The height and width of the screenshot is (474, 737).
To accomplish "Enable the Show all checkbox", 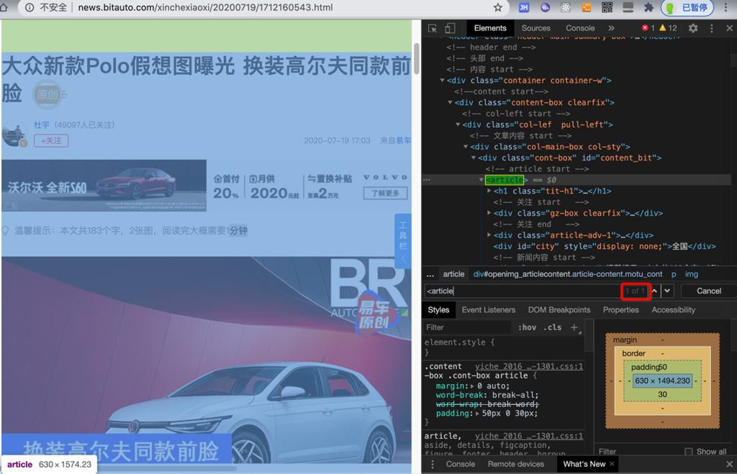I will (689, 452).
